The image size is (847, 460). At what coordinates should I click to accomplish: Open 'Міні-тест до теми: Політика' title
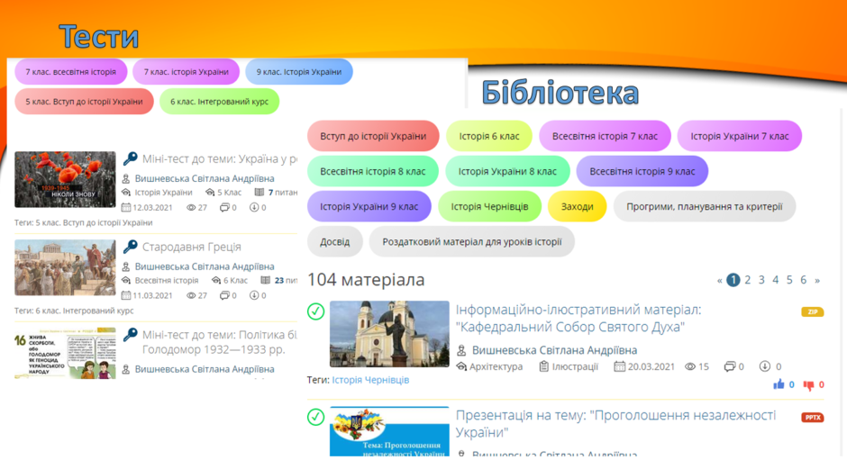pos(219,342)
